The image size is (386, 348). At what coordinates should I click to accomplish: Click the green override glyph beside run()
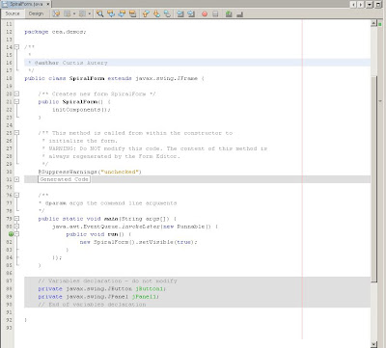click(x=11, y=234)
